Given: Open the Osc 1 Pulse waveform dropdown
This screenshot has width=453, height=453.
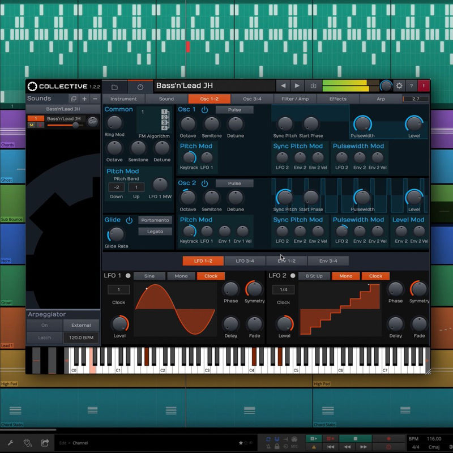Looking at the screenshot, I should point(234,110).
